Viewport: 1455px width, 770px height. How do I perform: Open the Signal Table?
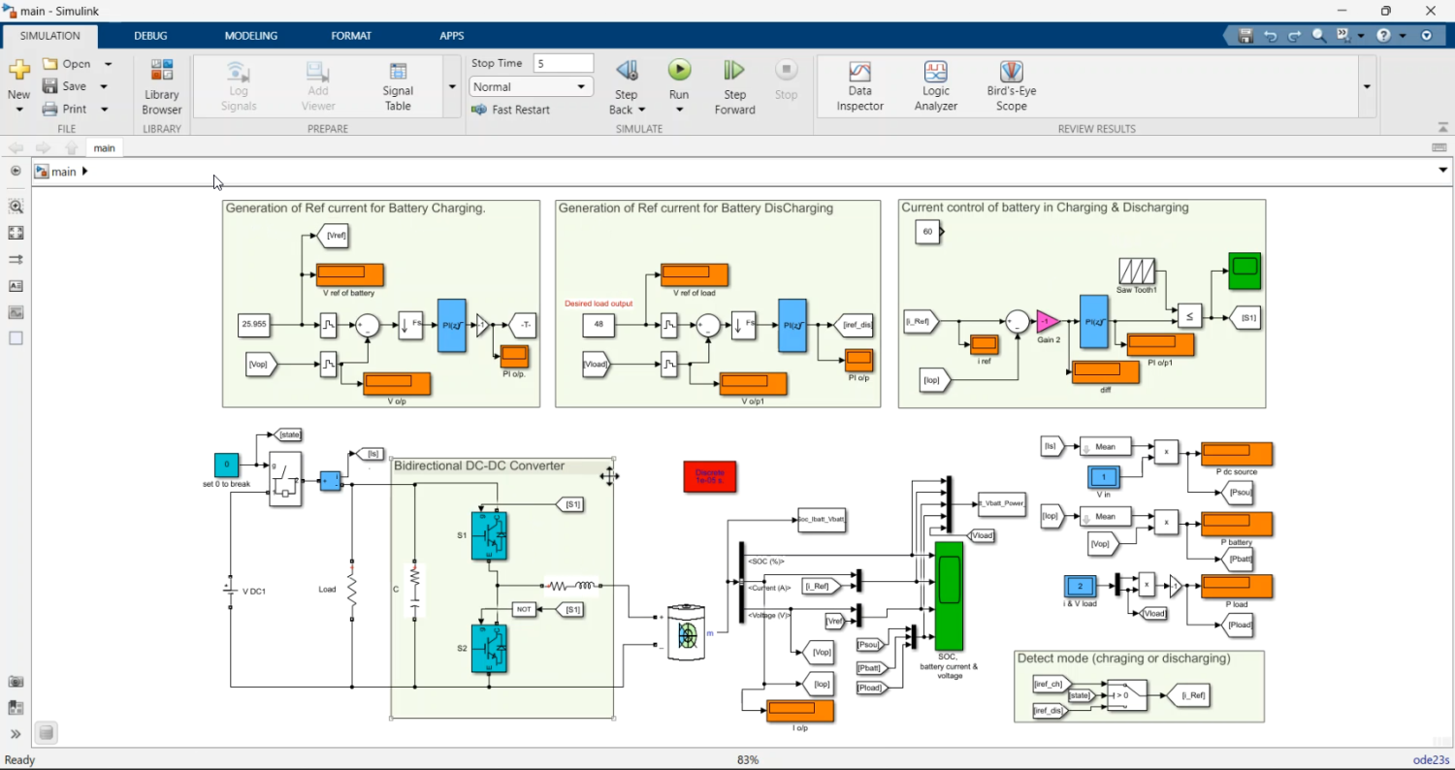pyautogui.click(x=398, y=86)
